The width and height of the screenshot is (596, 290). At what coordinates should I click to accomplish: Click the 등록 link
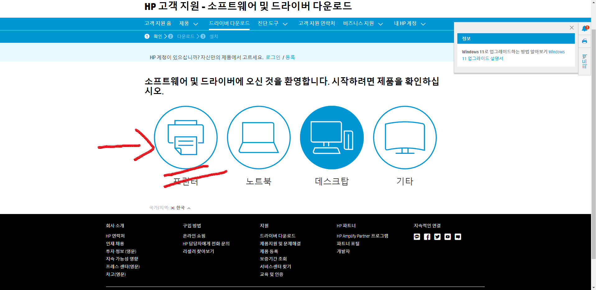tap(290, 57)
